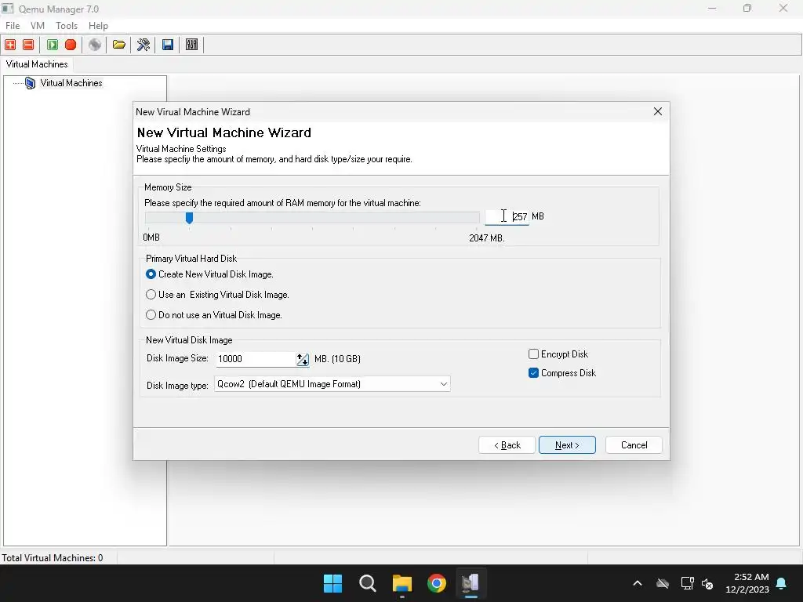This screenshot has width=803, height=602.
Task: Click the red stop VM toolbar icon
Action: coord(71,45)
